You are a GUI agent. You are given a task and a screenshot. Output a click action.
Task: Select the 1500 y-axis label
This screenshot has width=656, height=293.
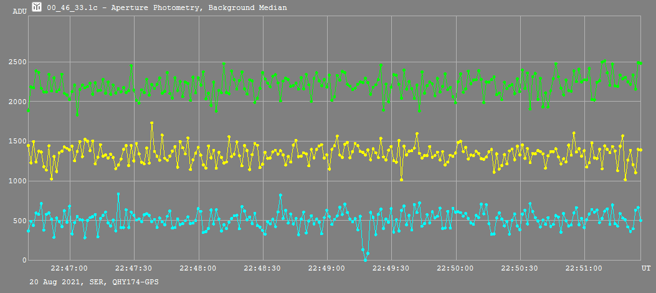(x=17, y=142)
